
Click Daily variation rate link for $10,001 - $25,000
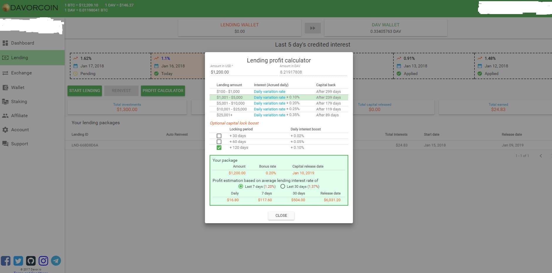(x=270, y=109)
